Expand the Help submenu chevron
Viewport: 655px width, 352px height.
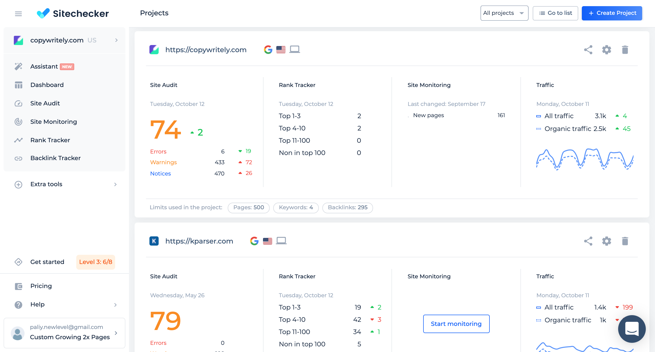click(x=115, y=305)
